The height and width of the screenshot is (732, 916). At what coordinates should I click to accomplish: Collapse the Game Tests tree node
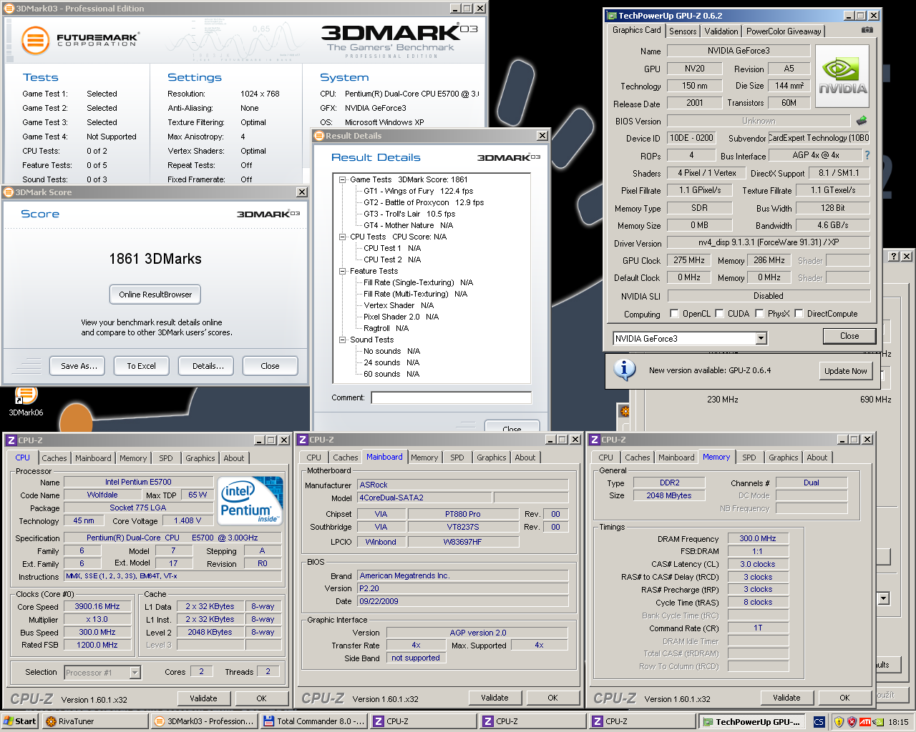pyautogui.click(x=342, y=179)
